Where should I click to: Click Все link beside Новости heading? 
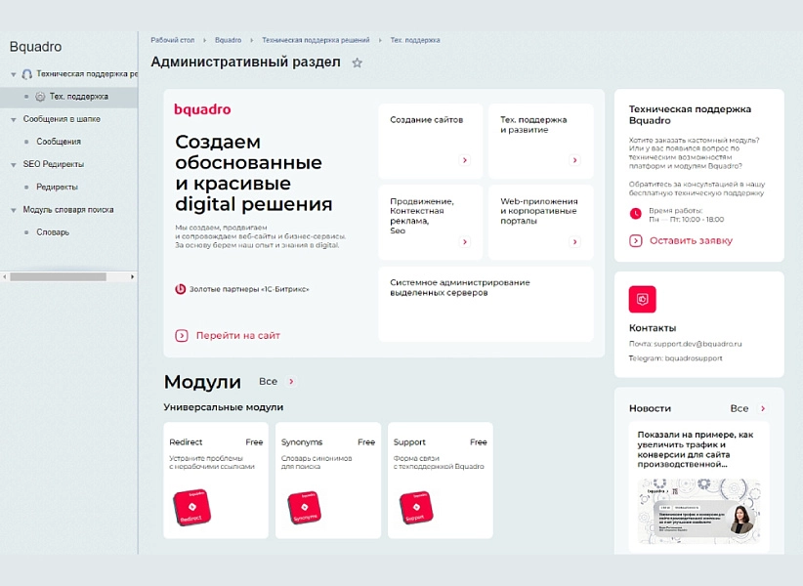pyautogui.click(x=739, y=408)
